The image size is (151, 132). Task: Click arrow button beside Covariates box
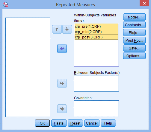[62, 109]
